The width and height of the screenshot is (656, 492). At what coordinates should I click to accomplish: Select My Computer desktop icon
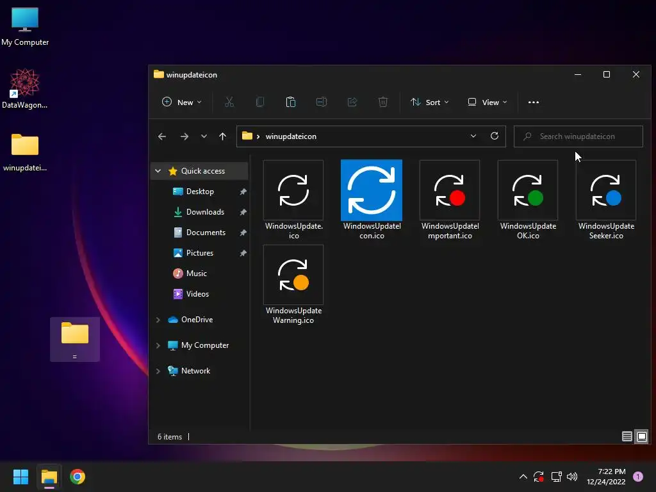pyautogui.click(x=25, y=27)
